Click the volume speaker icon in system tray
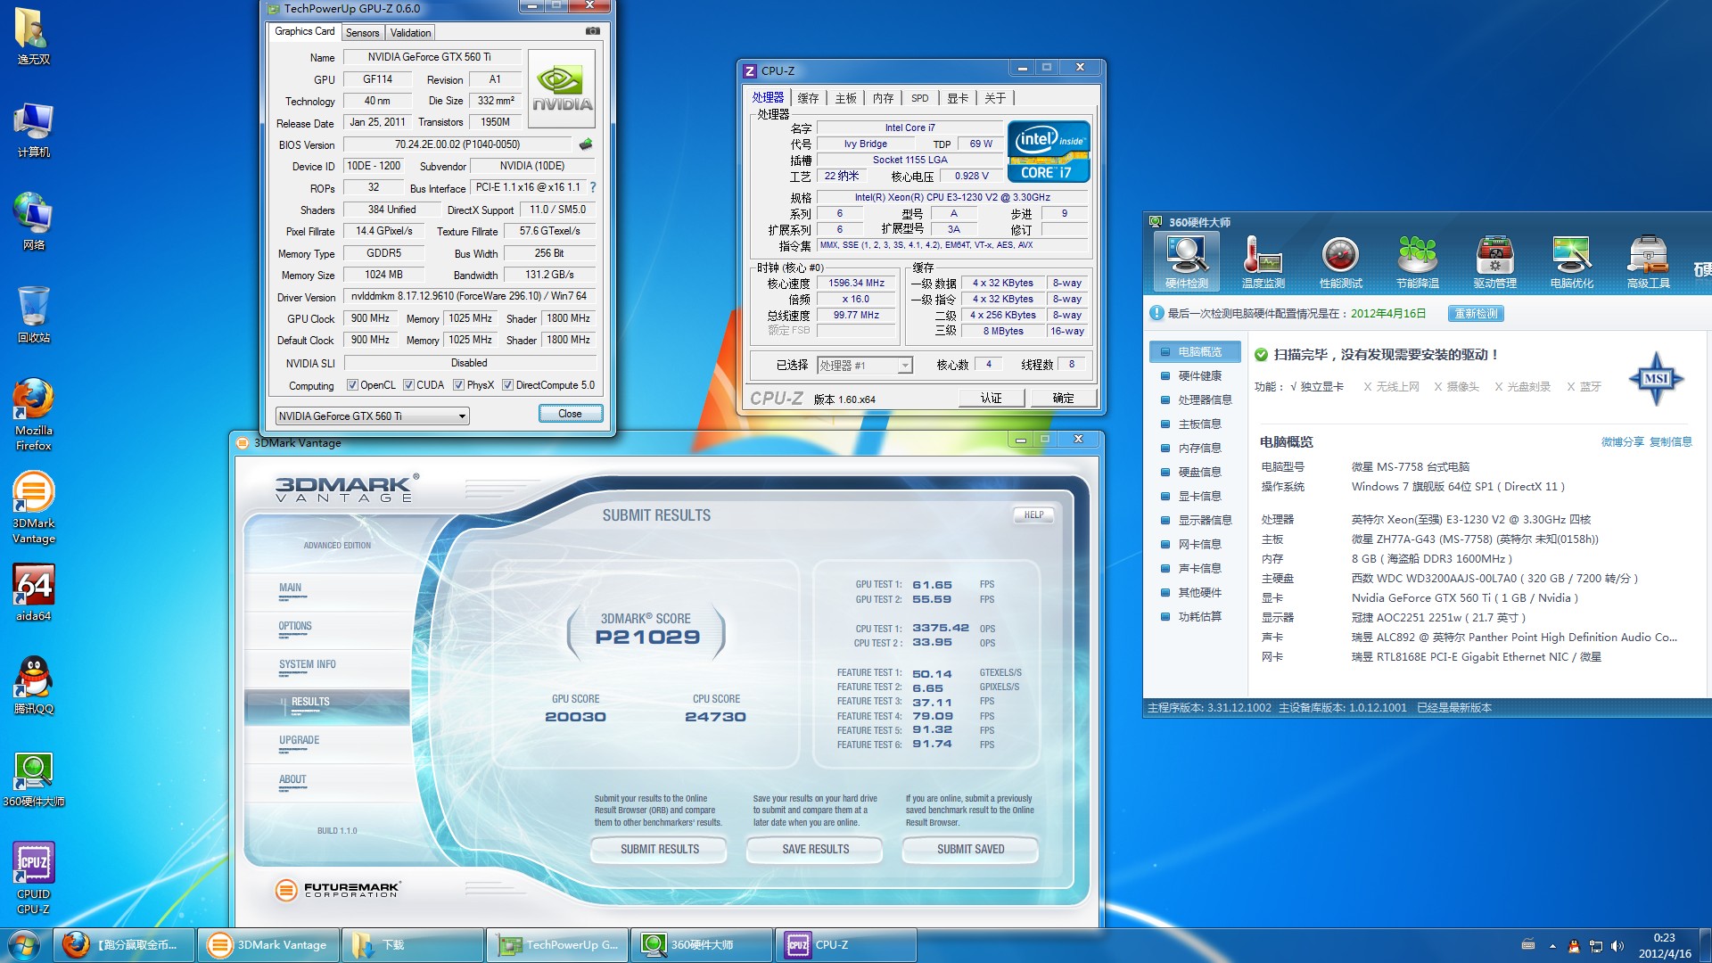 1617,946
